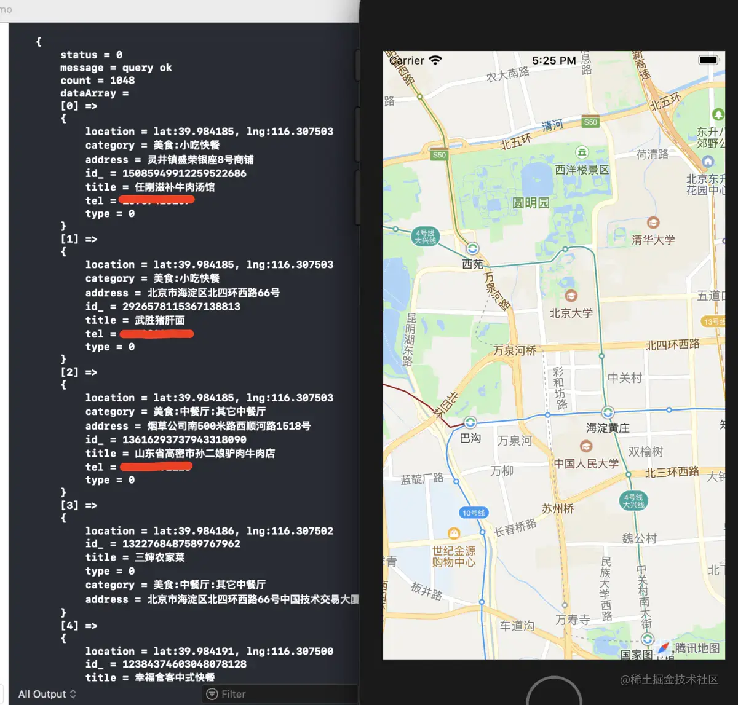Tap the 双榆树 map label
The height and width of the screenshot is (705, 738).
coord(646,452)
